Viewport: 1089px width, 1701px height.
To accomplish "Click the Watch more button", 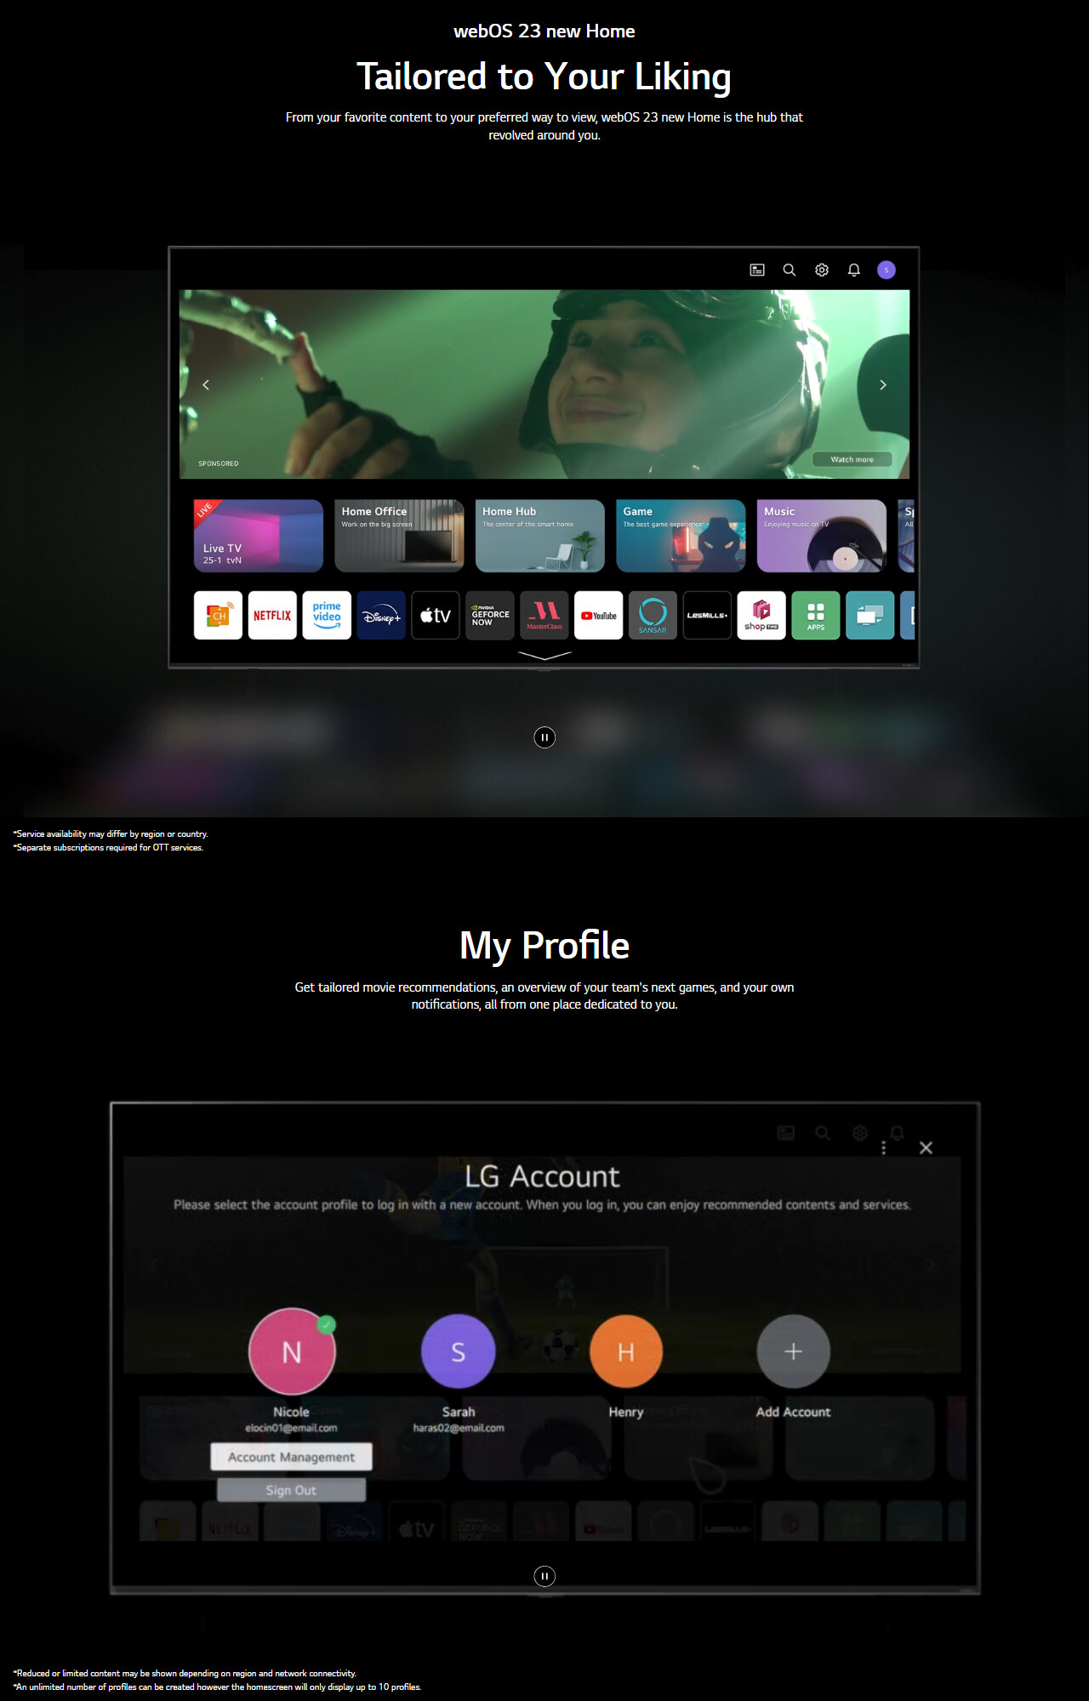I will [852, 459].
